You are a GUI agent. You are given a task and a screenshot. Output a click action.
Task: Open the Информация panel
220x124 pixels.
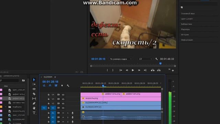tap(187, 40)
